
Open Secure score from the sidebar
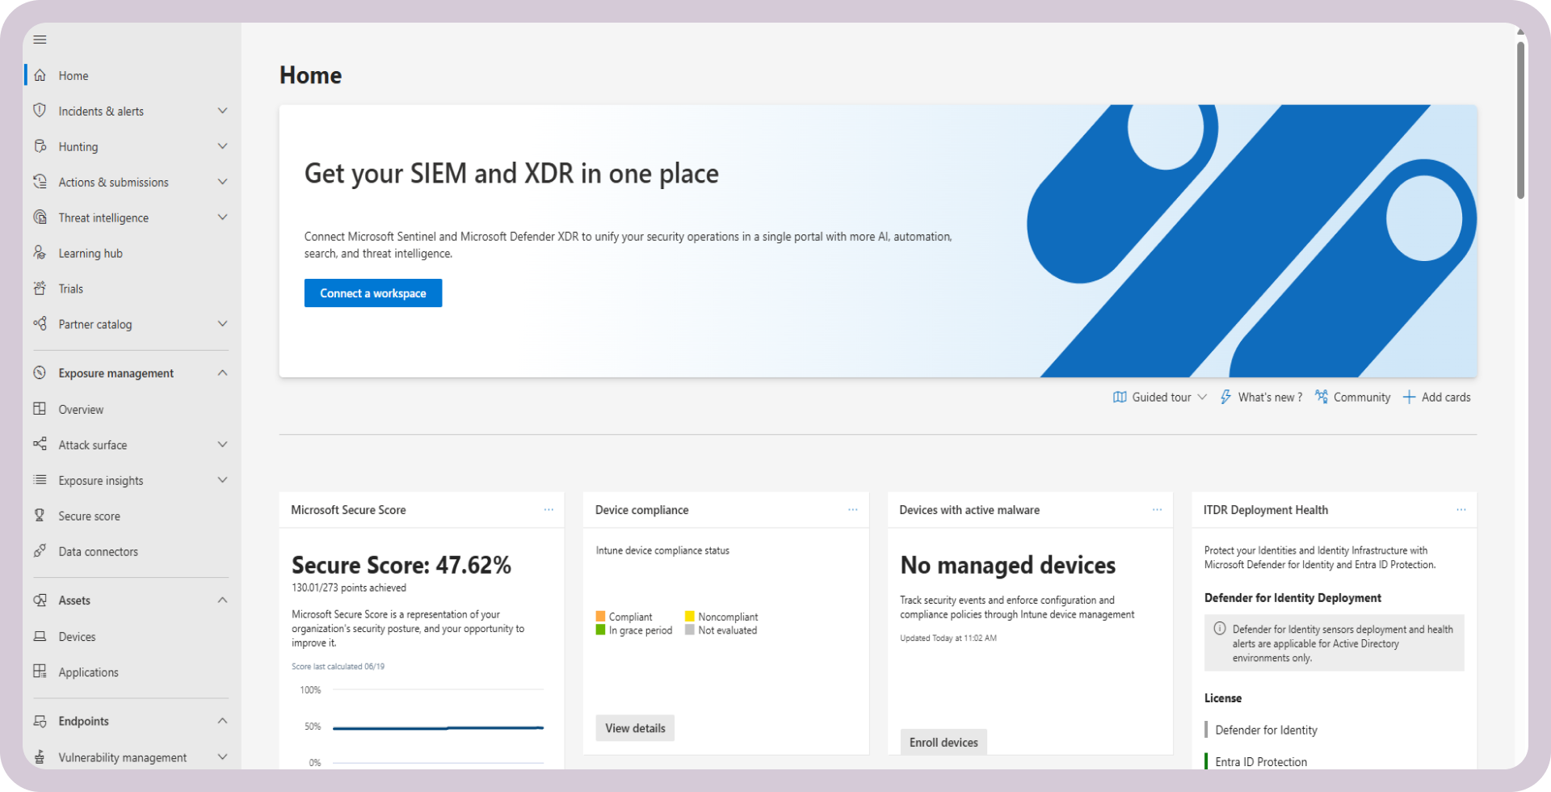[88, 516]
